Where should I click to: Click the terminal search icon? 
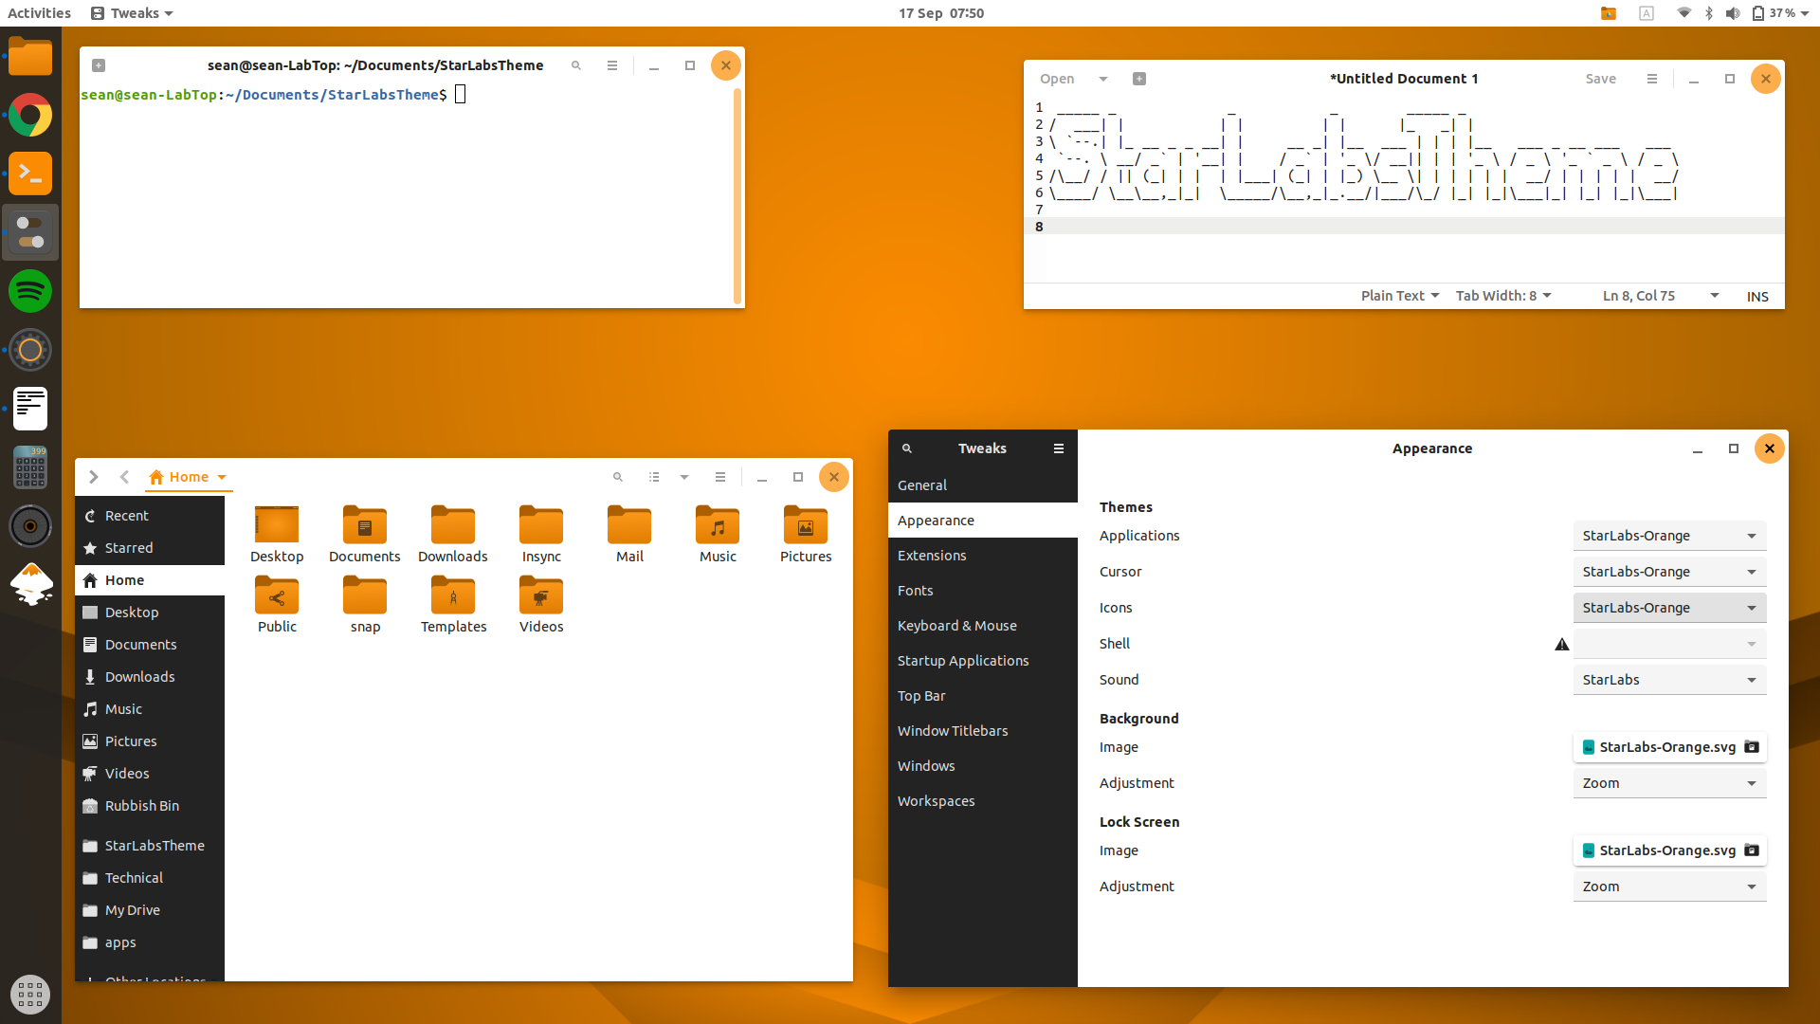[576, 65]
